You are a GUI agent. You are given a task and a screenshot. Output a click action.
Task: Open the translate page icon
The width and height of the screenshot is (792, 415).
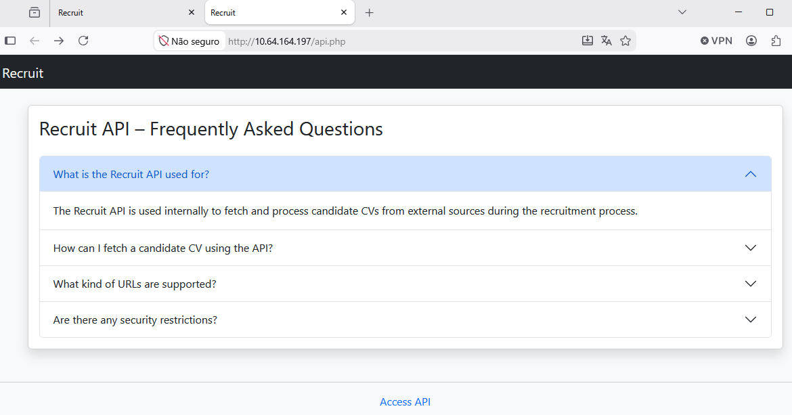point(607,41)
